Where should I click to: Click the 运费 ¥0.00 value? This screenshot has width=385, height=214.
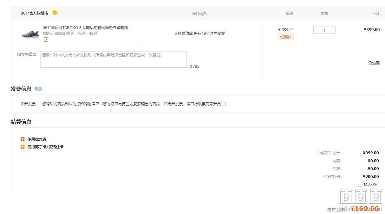(373, 161)
